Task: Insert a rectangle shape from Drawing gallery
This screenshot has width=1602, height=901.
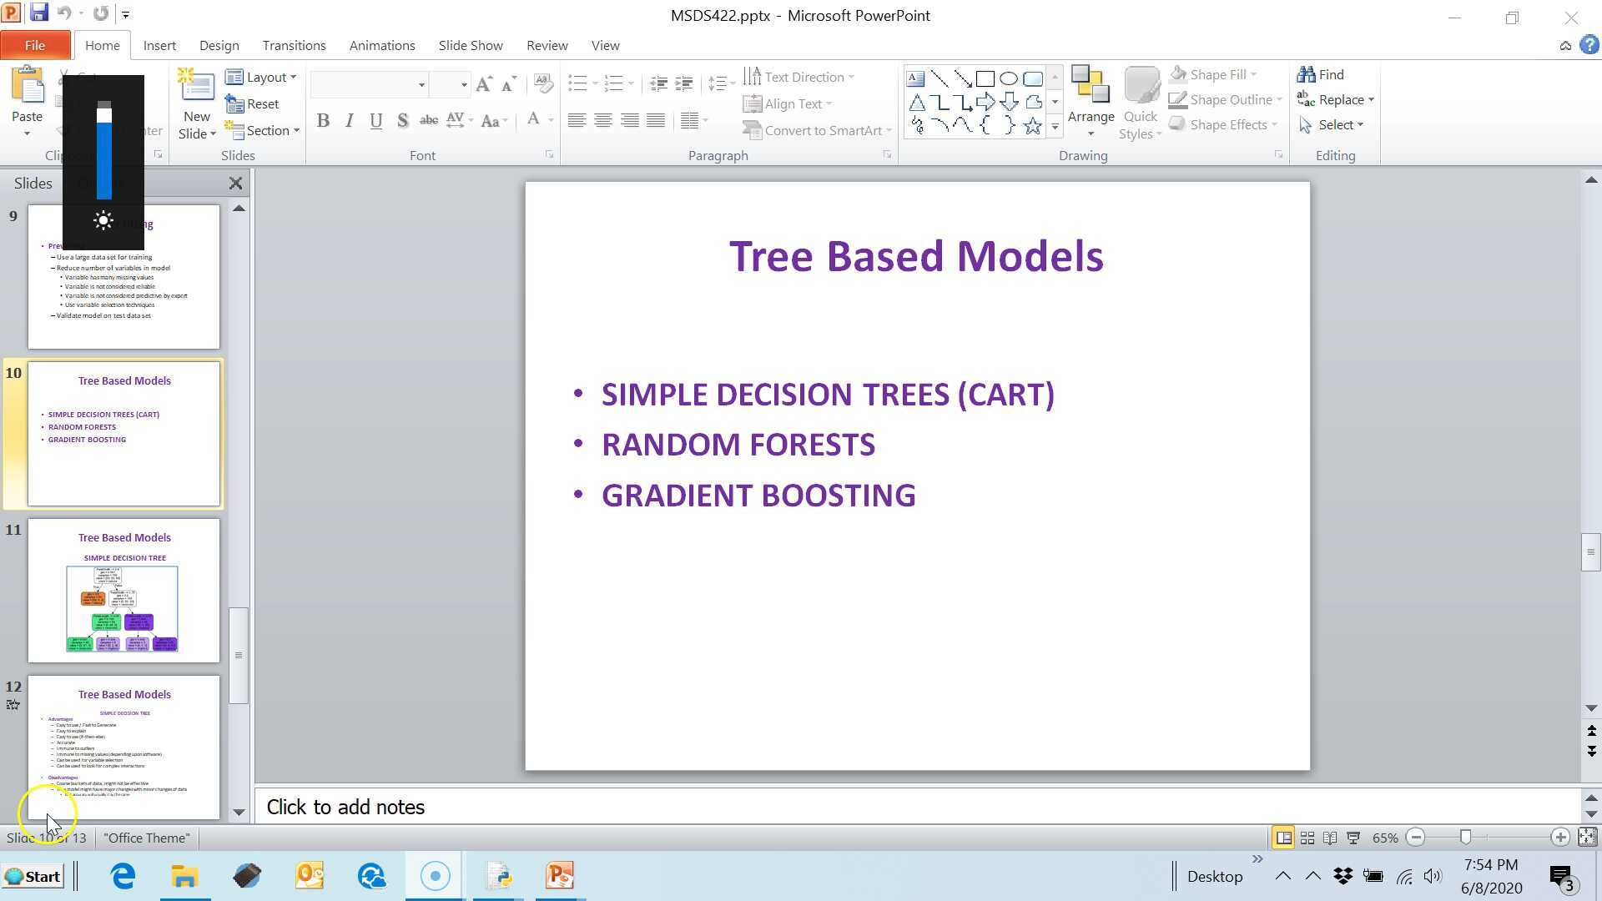Action: click(x=985, y=78)
